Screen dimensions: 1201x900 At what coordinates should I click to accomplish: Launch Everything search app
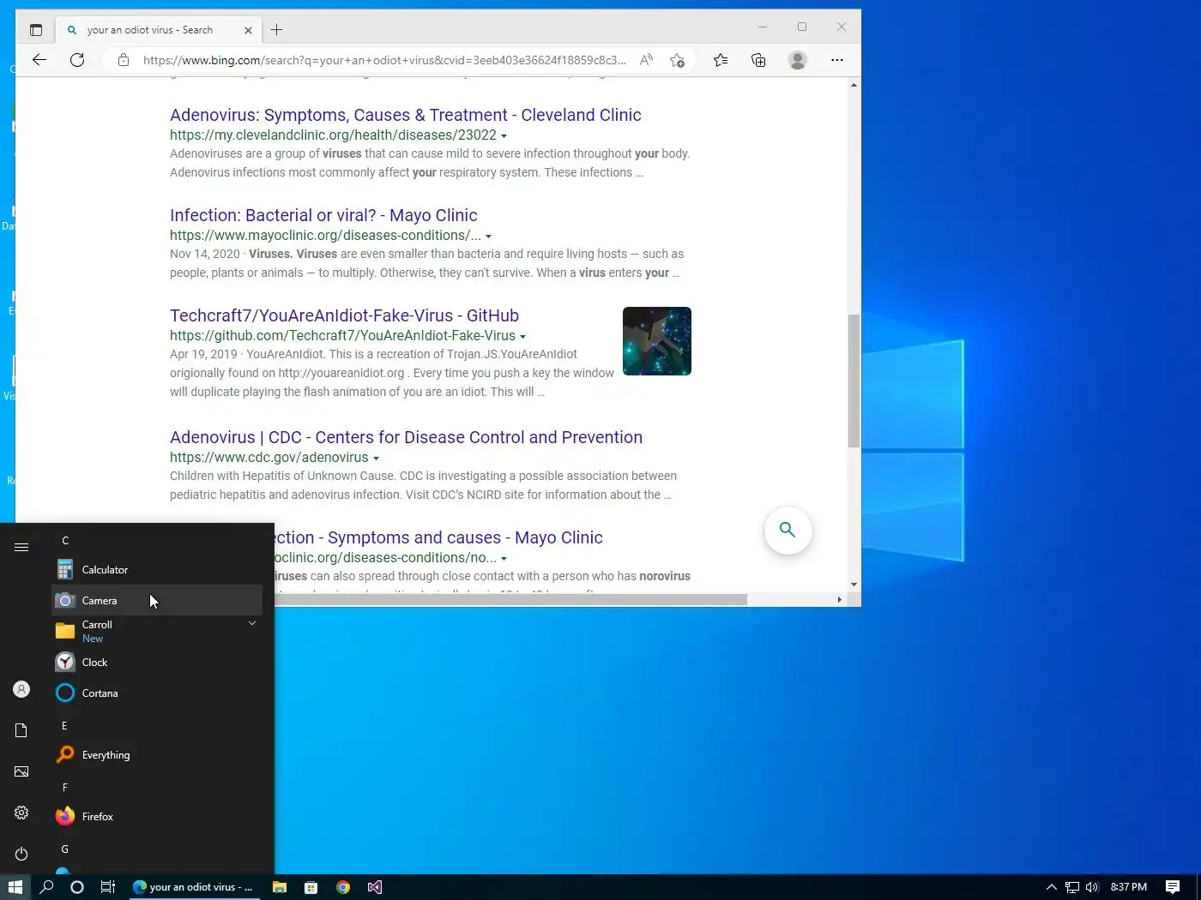[157, 755]
